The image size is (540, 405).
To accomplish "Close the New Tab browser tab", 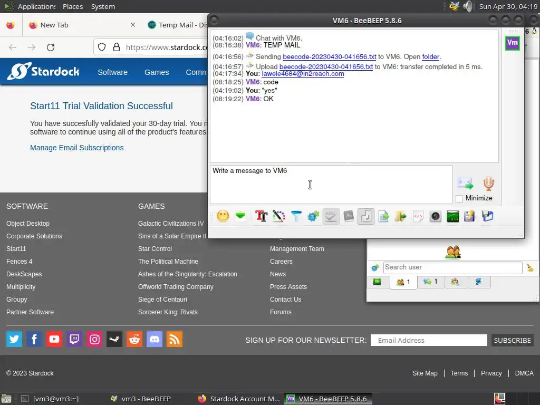I will [132, 25].
